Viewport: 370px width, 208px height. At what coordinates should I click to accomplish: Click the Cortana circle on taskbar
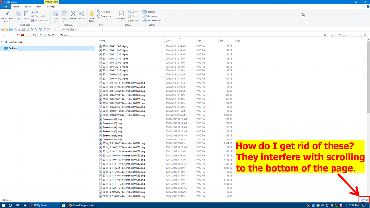(10, 205)
